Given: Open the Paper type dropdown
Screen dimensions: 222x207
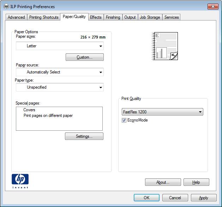Looking at the screenshot, I should 60,87.
